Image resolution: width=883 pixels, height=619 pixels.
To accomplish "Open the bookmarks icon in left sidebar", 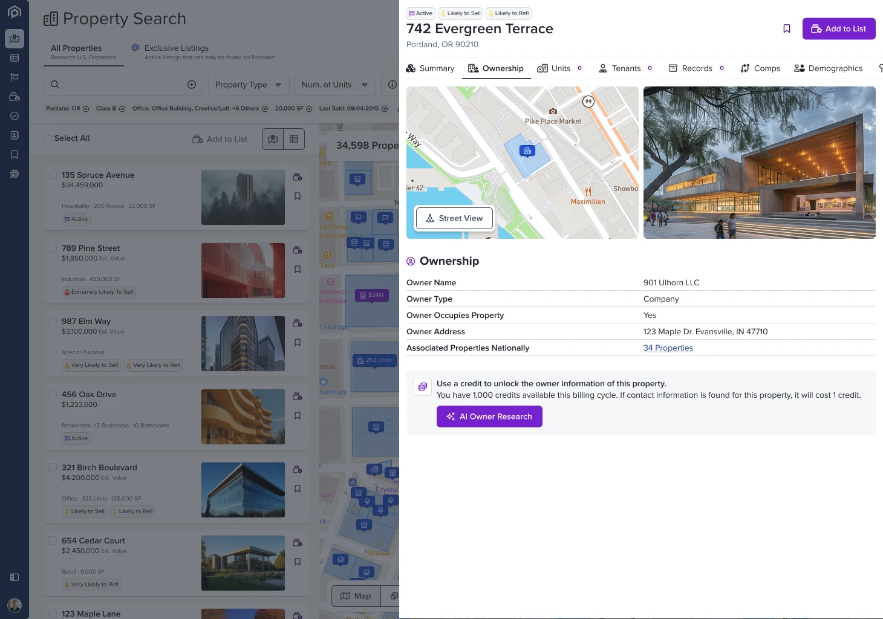I will coord(15,155).
